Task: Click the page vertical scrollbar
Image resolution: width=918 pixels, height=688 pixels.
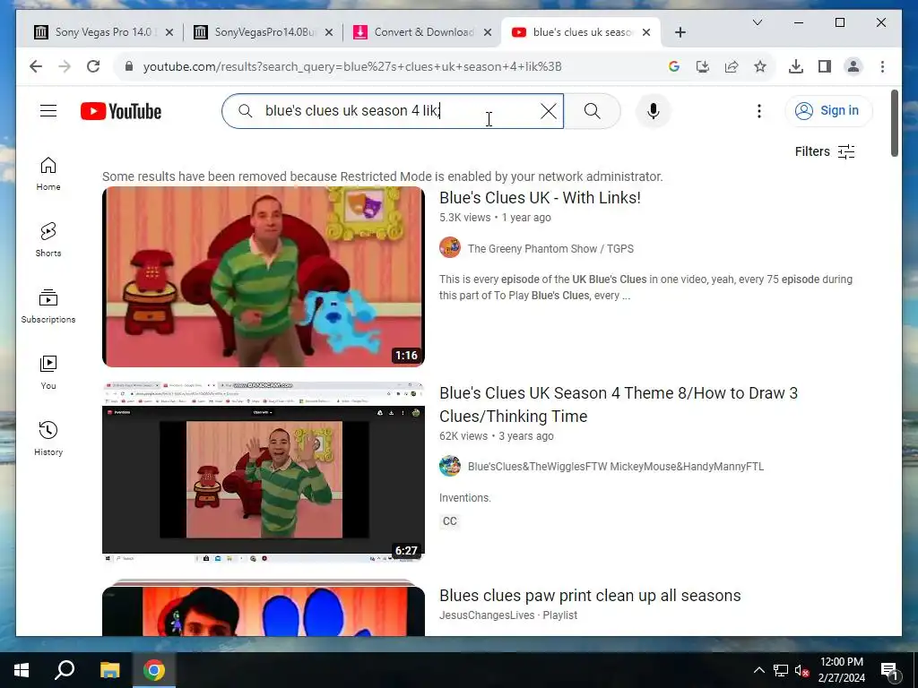Action: point(894,124)
